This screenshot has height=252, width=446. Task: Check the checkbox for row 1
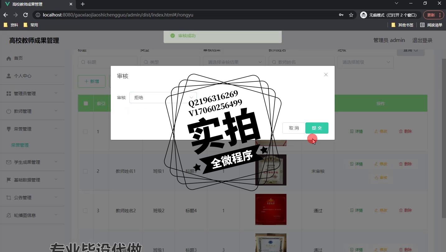(x=85, y=132)
